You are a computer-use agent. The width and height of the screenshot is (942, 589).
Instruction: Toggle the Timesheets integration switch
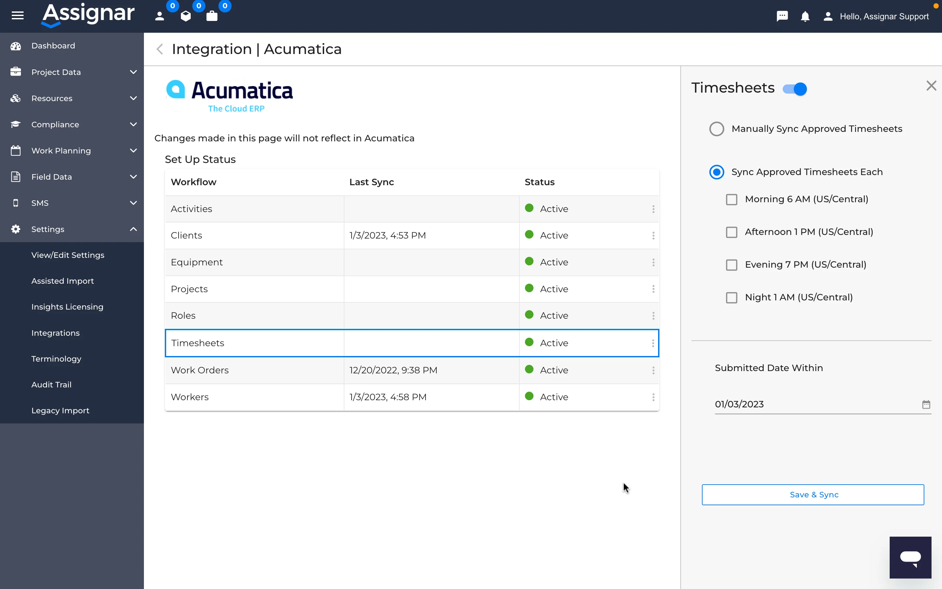(794, 89)
